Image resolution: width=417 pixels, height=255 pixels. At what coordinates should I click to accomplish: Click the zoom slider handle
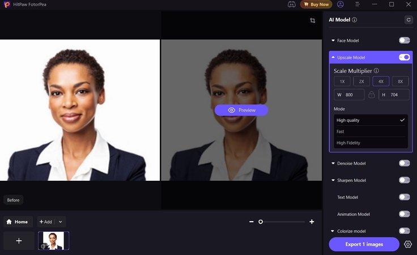tap(261, 222)
